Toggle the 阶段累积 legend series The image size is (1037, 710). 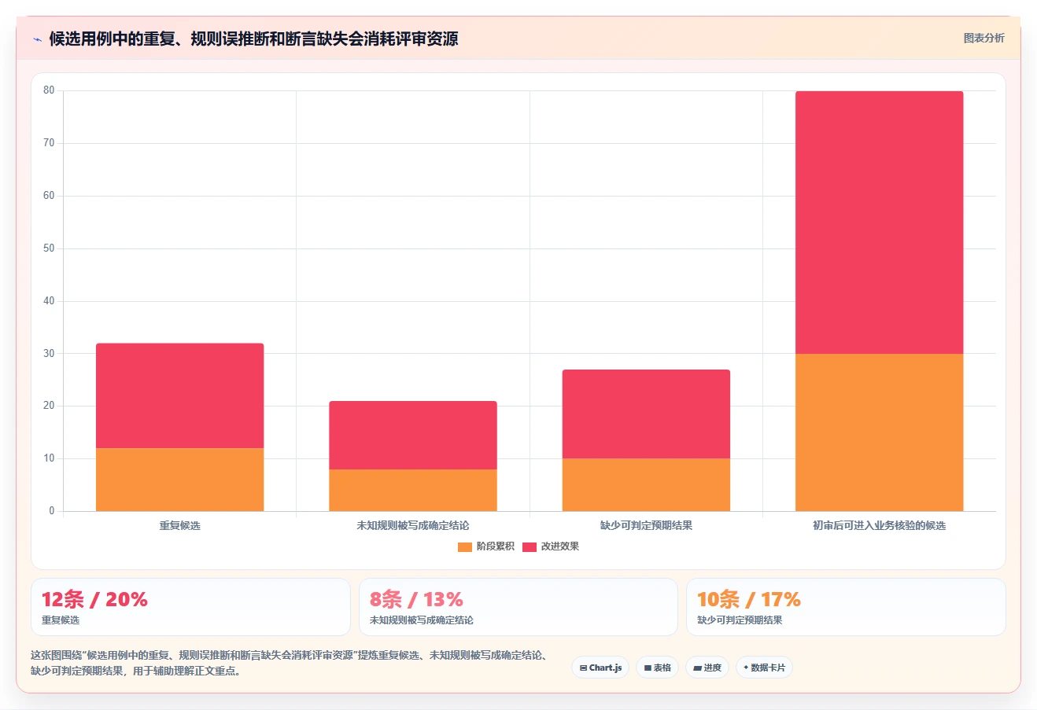pos(486,546)
